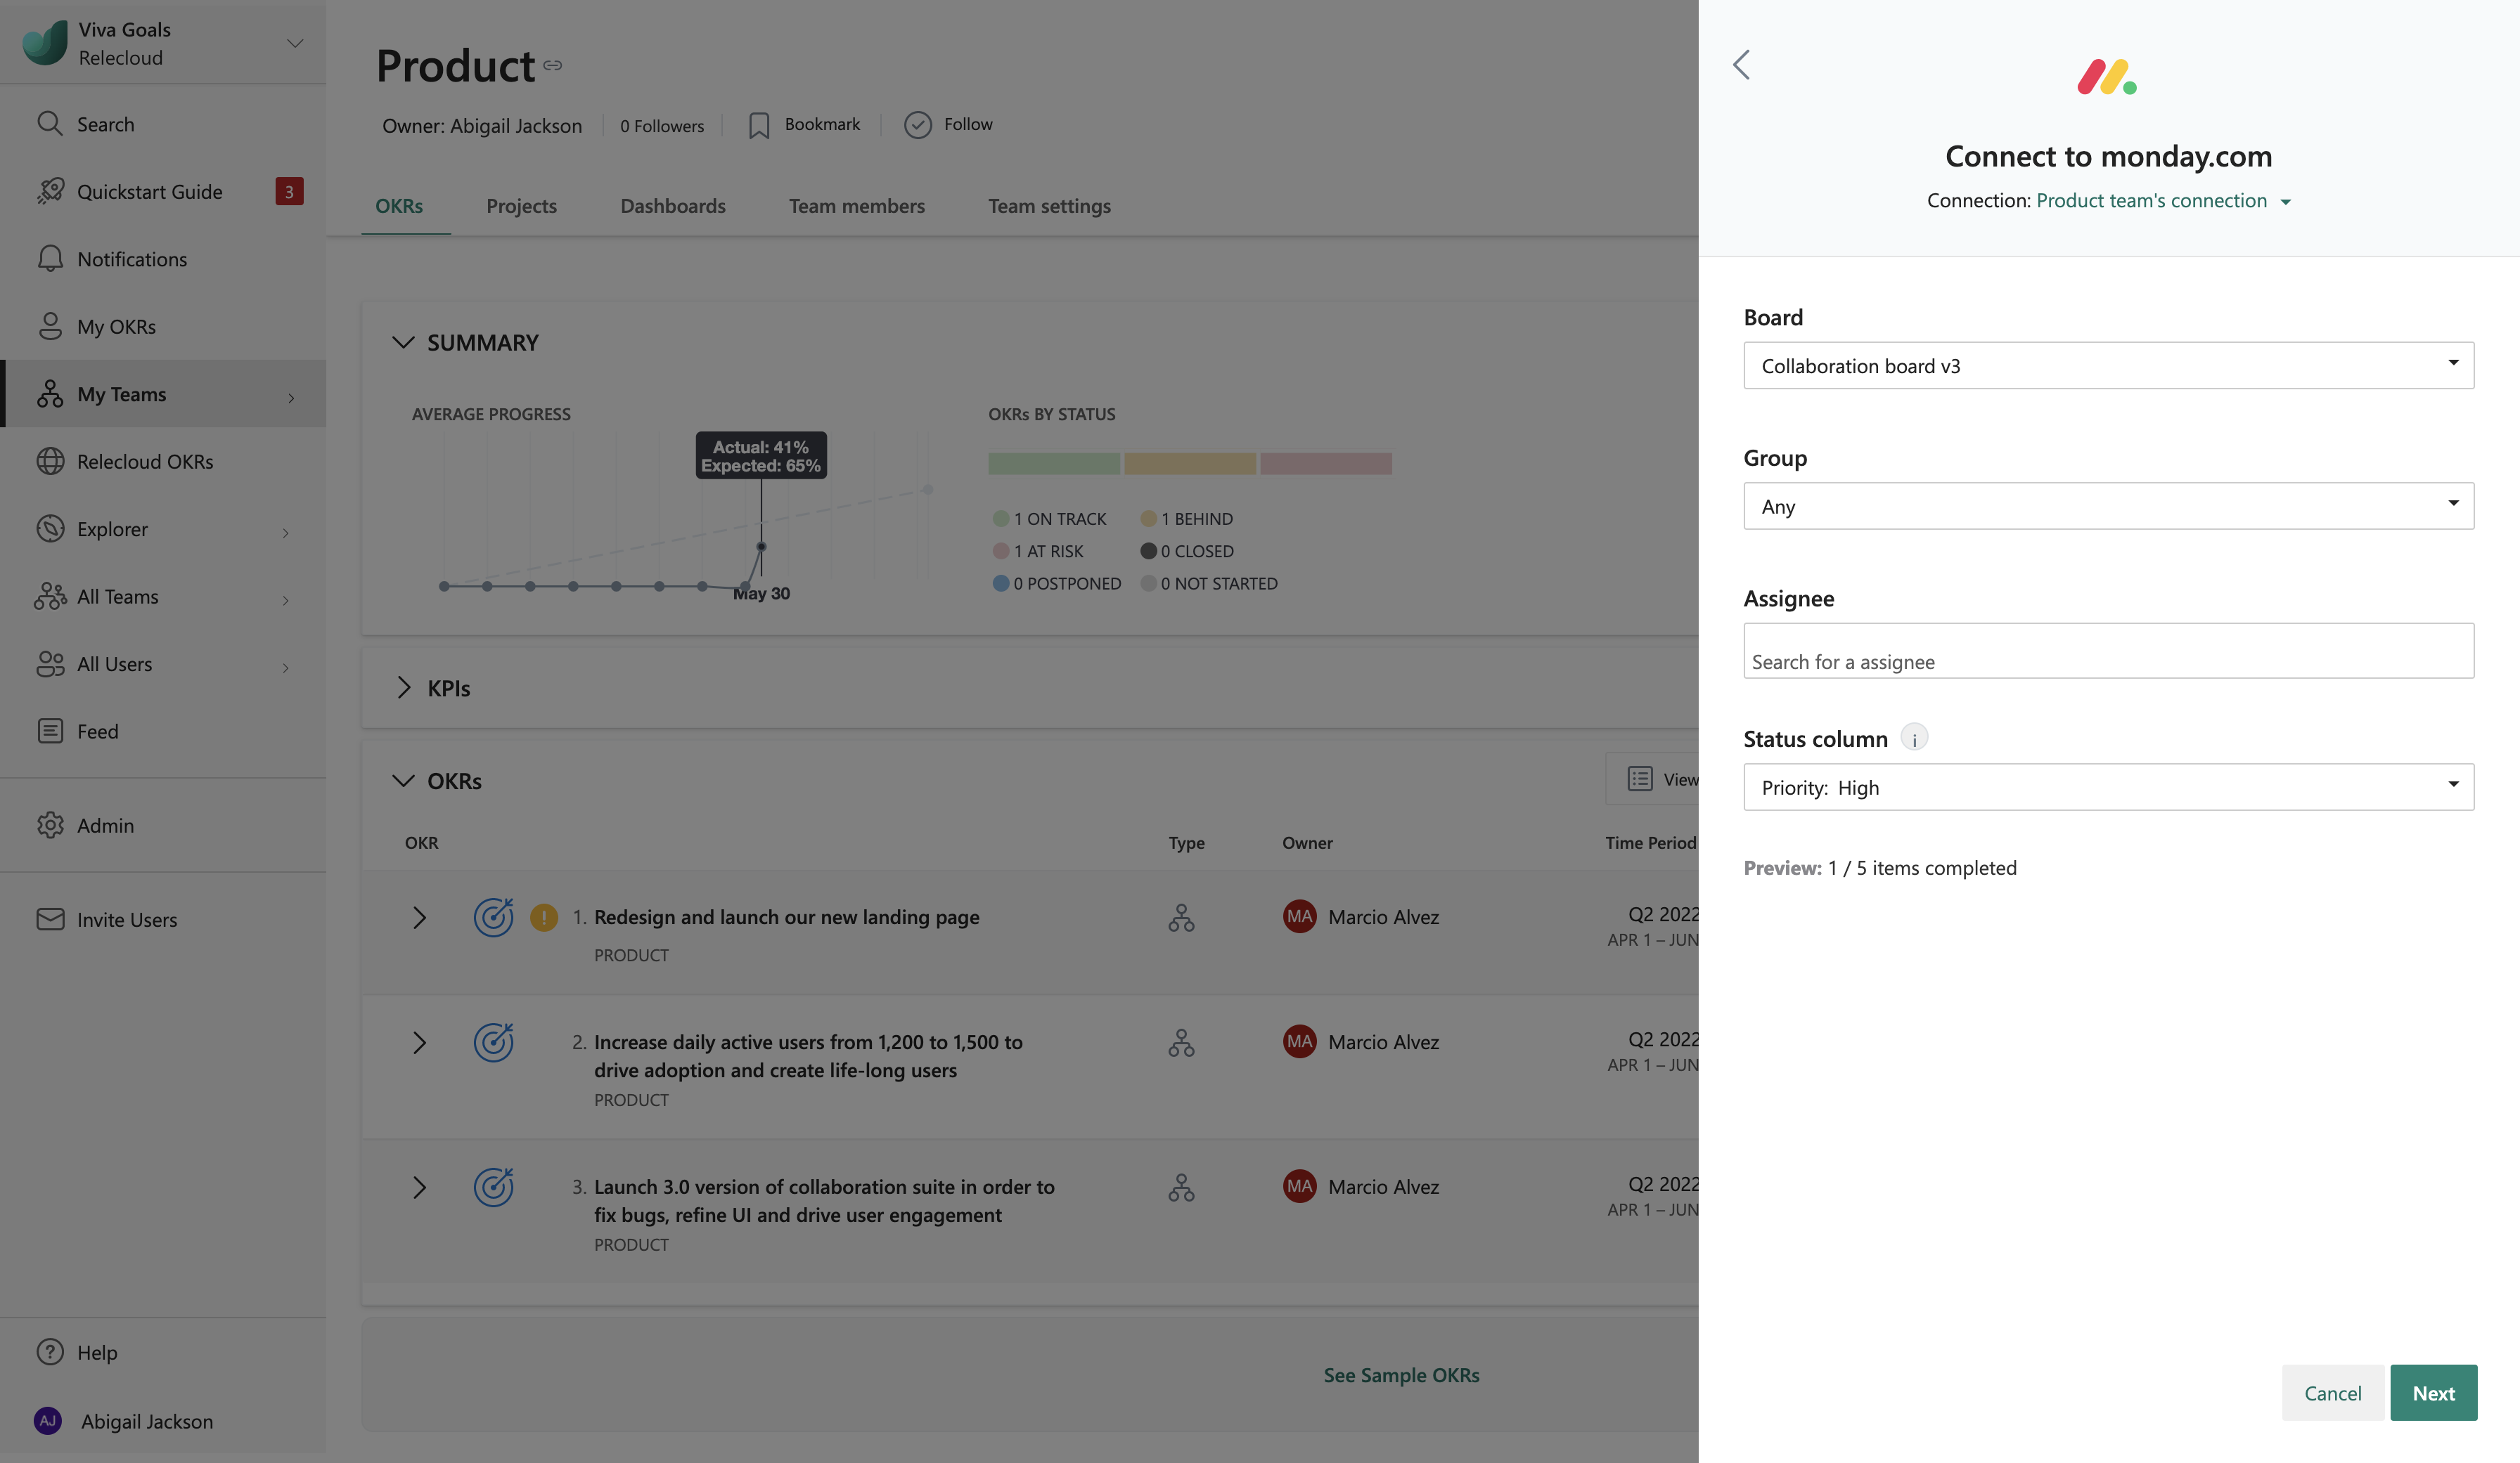Open the Group dropdown set to Any
2520x1463 pixels.
pyautogui.click(x=2108, y=507)
